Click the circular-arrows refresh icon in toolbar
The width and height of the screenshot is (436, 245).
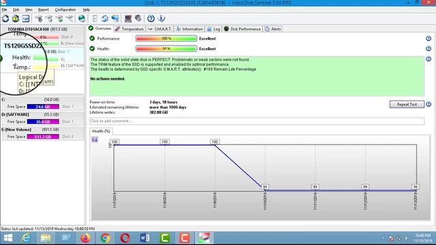[5, 18]
